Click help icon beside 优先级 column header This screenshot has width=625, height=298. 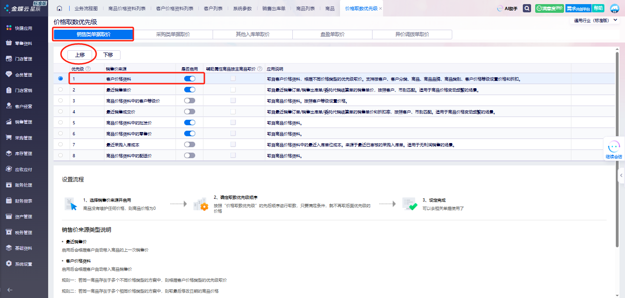click(x=88, y=69)
